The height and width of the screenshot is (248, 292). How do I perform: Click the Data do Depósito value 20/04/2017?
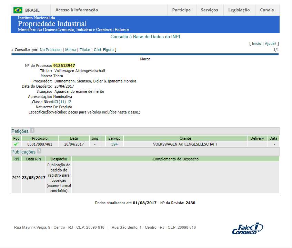pyautogui.click(x=64, y=86)
